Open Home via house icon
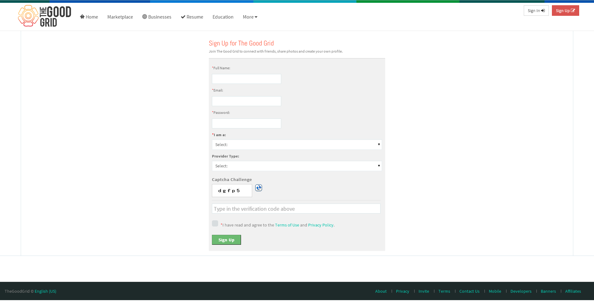 click(89, 17)
